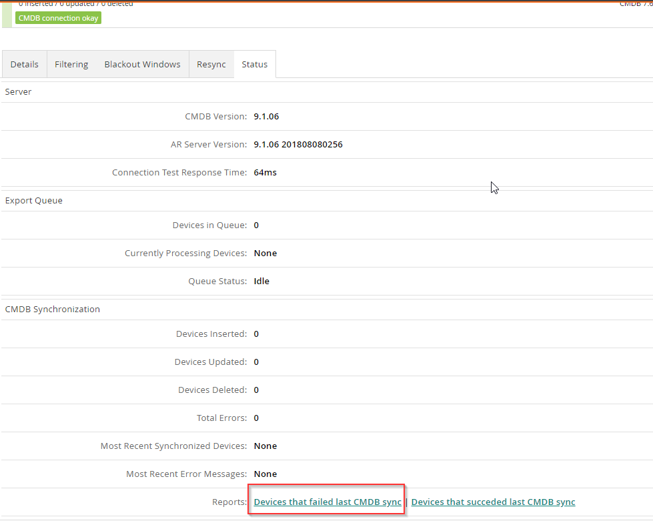This screenshot has width=653, height=523.
Task: Click the Server section heading
Action: pyautogui.click(x=18, y=91)
